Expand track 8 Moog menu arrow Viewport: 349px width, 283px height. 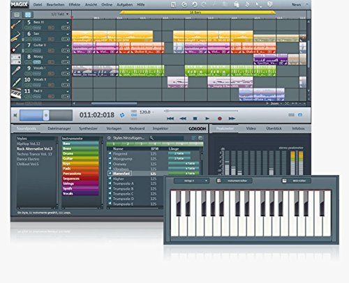(x=68, y=57)
